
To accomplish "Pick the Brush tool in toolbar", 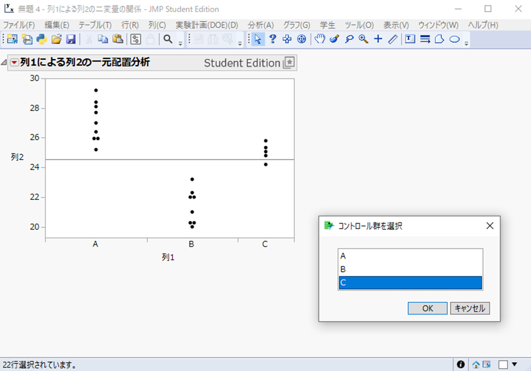I will tap(334, 39).
